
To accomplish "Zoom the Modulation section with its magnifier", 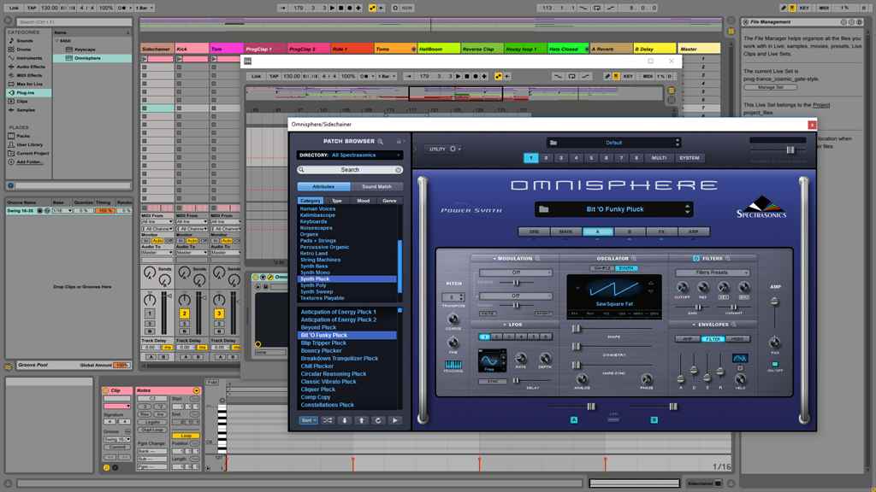I will tap(537, 258).
